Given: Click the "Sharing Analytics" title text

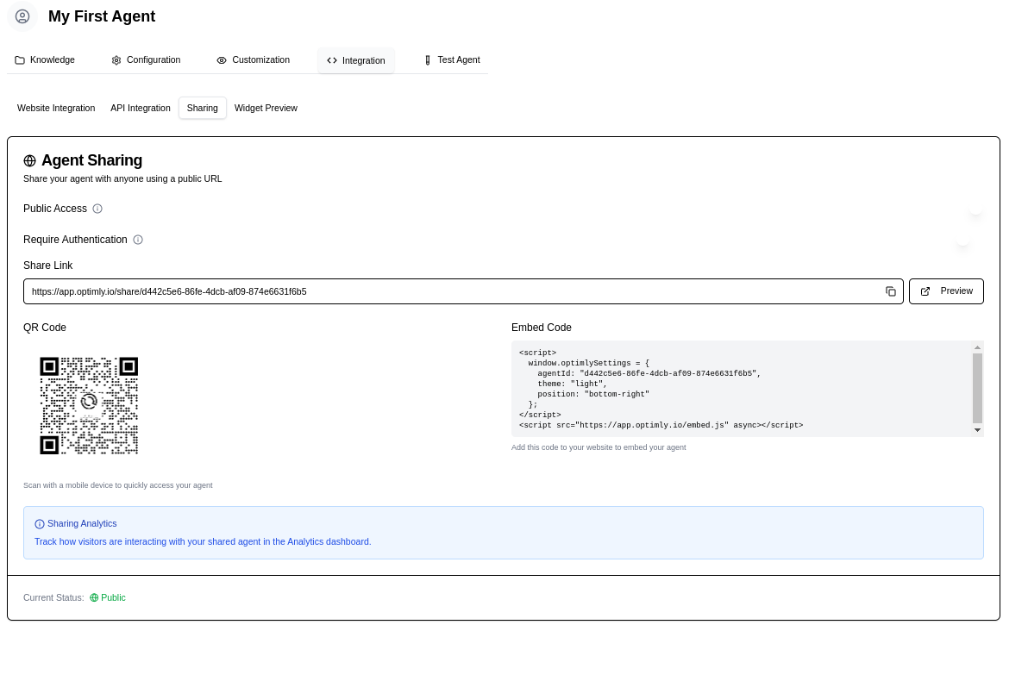Looking at the screenshot, I should pyautogui.click(x=82, y=524).
